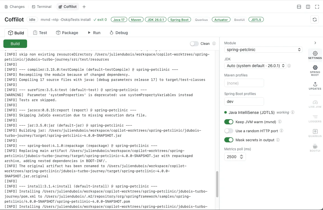Enable Use a random HTTP port
The image size is (323, 210).
pos(229,131)
